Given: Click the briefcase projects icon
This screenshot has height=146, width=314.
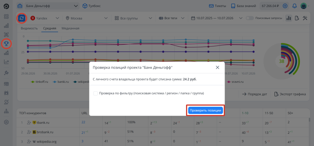Looking at the screenshot, I should point(20,6).
